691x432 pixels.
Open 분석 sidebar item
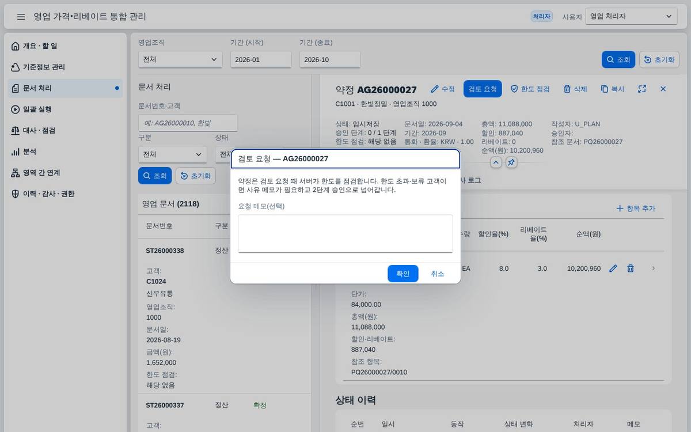pos(66,151)
